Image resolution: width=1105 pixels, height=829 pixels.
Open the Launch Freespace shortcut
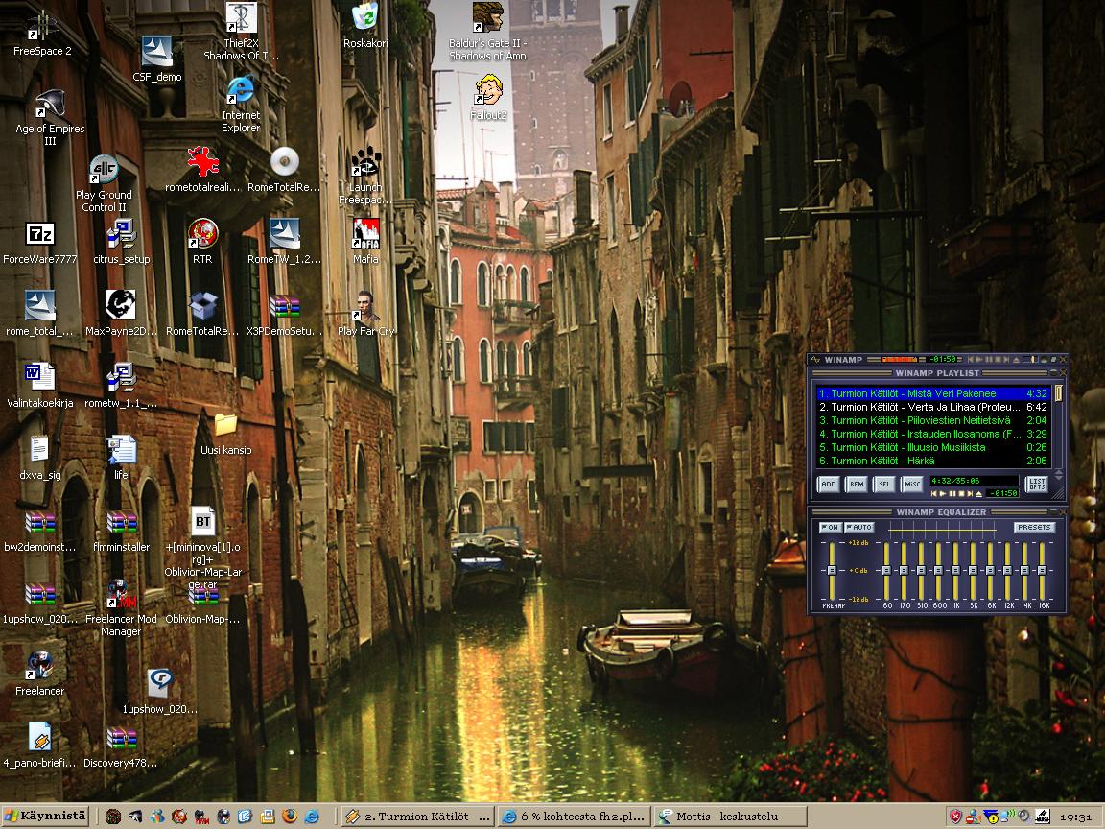click(365, 176)
